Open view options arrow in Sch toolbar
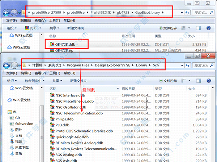This screenshot has height=162, width=217. coord(190,81)
